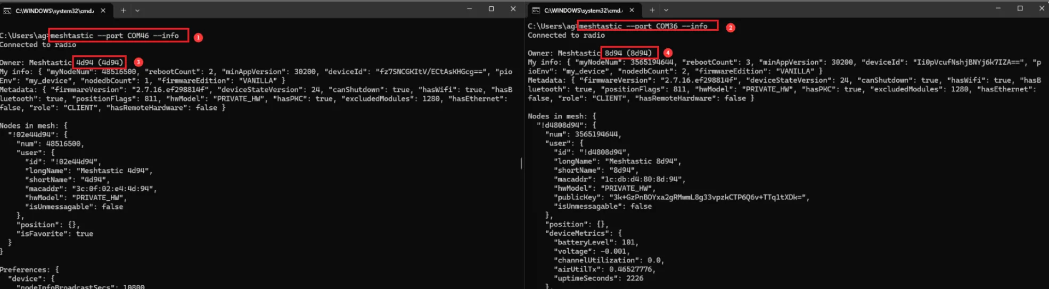Click the highlighted "meshtastic --port COM36 --info" command
The height and width of the screenshot is (289, 1049).
coord(648,26)
